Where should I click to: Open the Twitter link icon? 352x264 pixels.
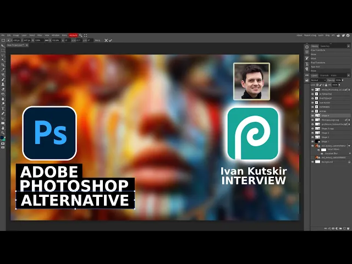tap(343, 35)
